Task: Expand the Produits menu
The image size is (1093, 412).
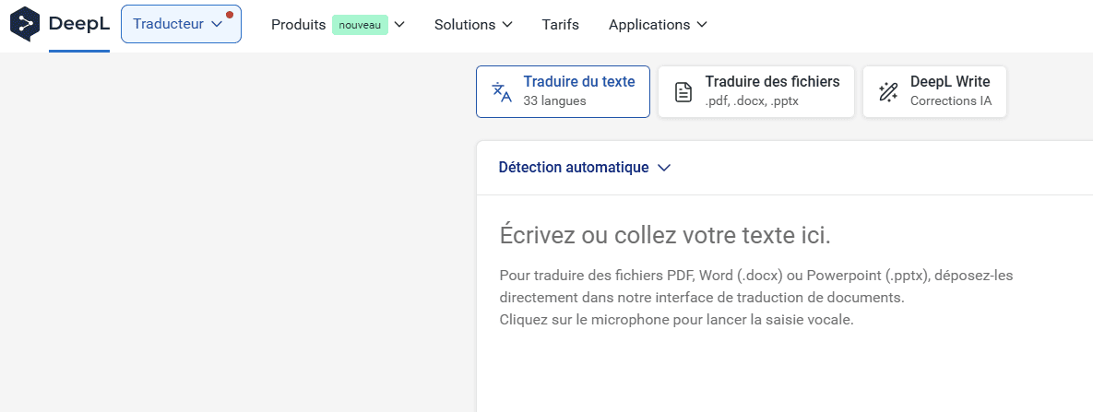Action: coord(339,24)
